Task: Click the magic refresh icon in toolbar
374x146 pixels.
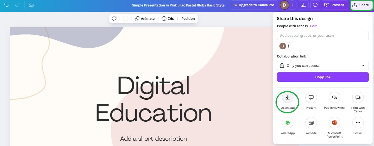Action: click(x=114, y=19)
